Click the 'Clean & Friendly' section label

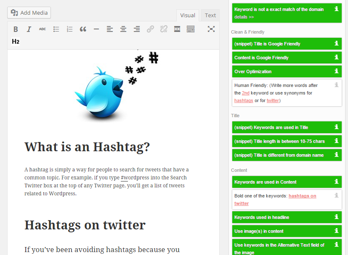(248, 32)
